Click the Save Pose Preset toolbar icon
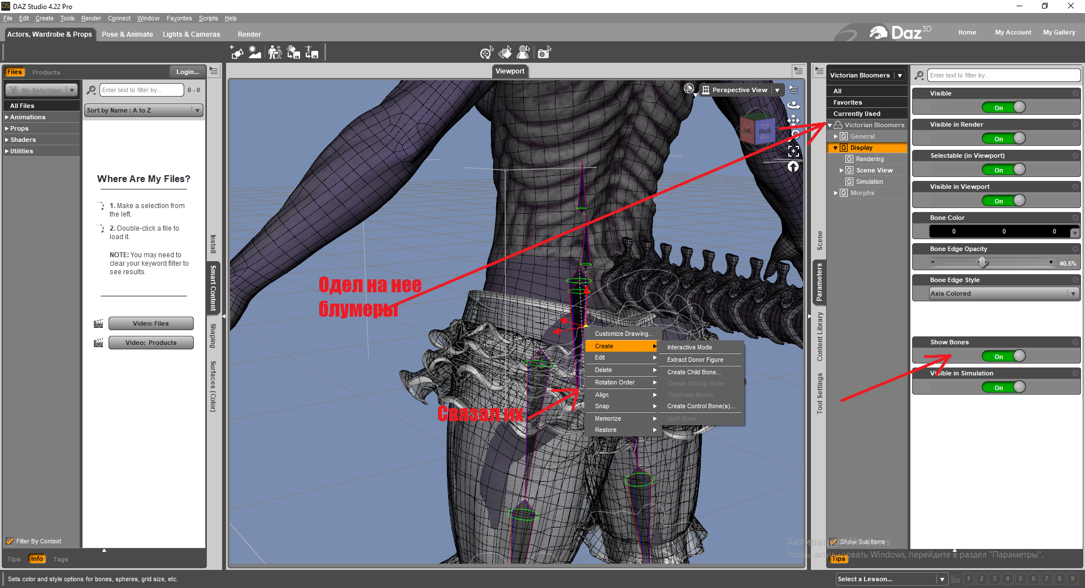 (x=312, y=53)
